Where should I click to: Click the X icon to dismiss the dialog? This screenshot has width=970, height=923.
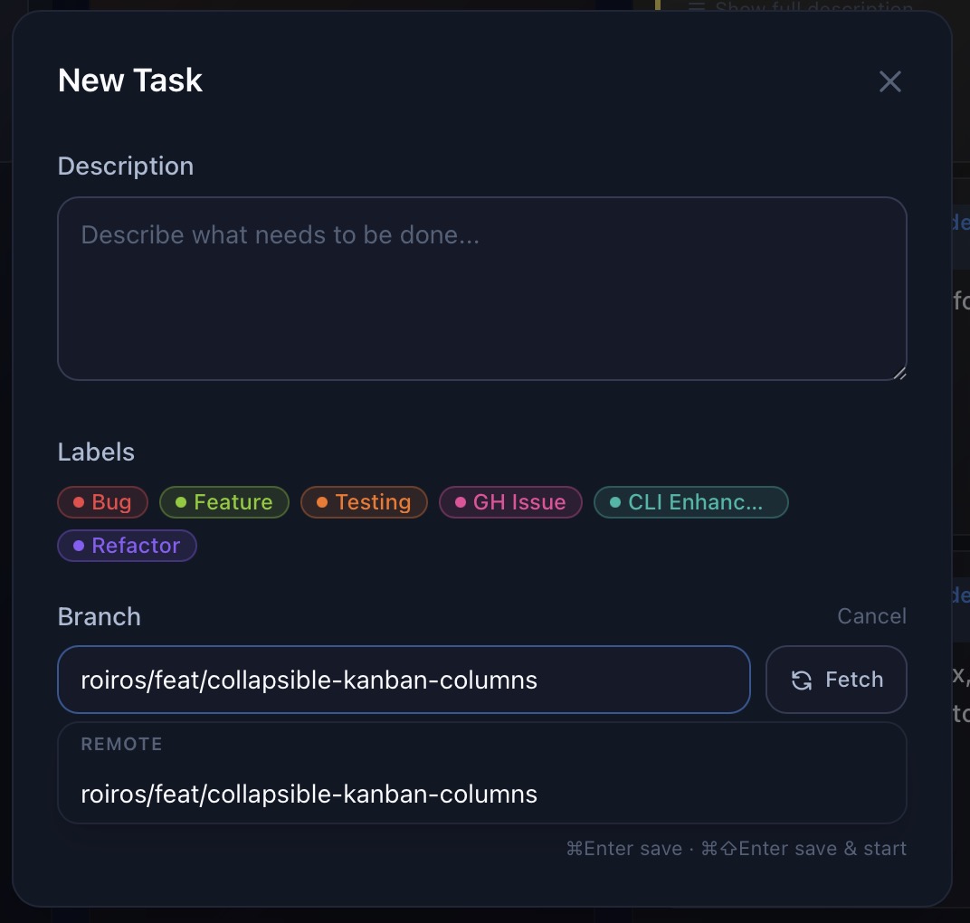889,81
